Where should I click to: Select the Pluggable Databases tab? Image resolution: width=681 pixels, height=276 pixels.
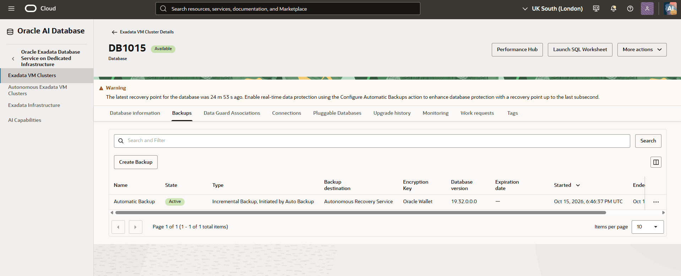click(337, 113)
